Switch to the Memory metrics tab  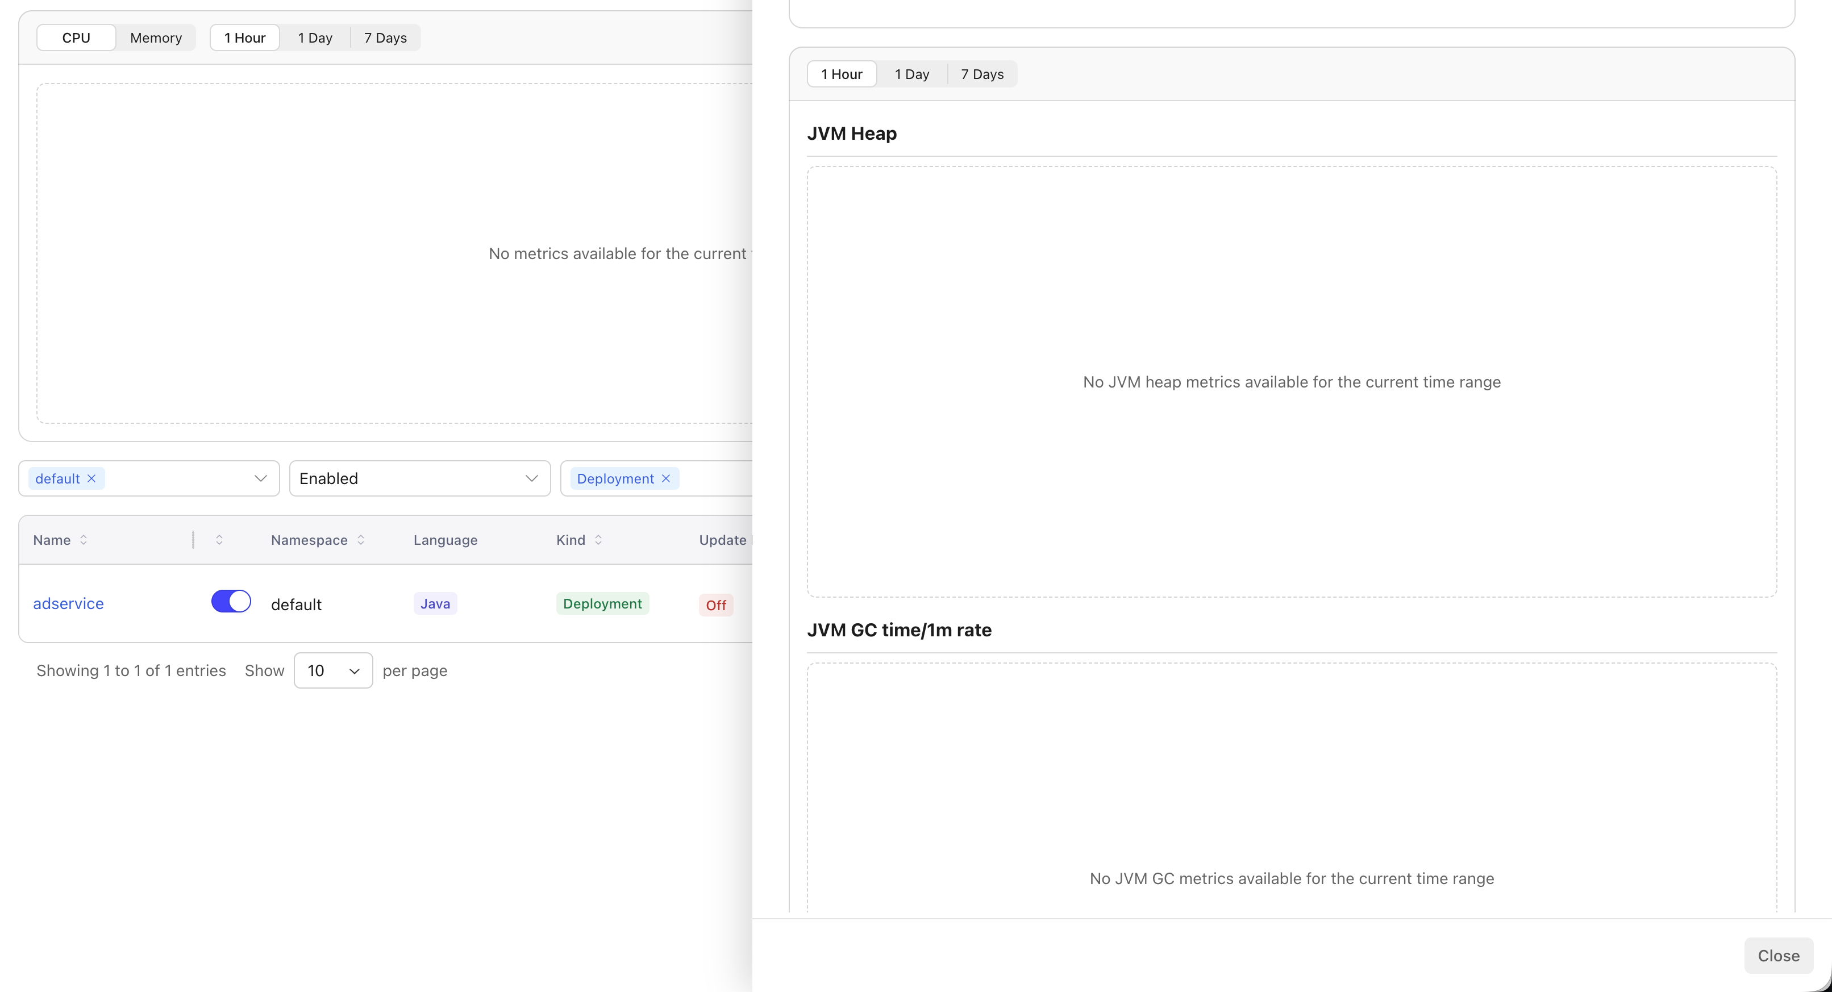[156, 37]
